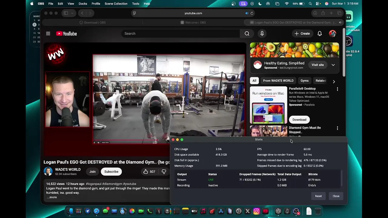Go back in Safari
Viewport: 388px width, 218px height.
tap(82, 13)
